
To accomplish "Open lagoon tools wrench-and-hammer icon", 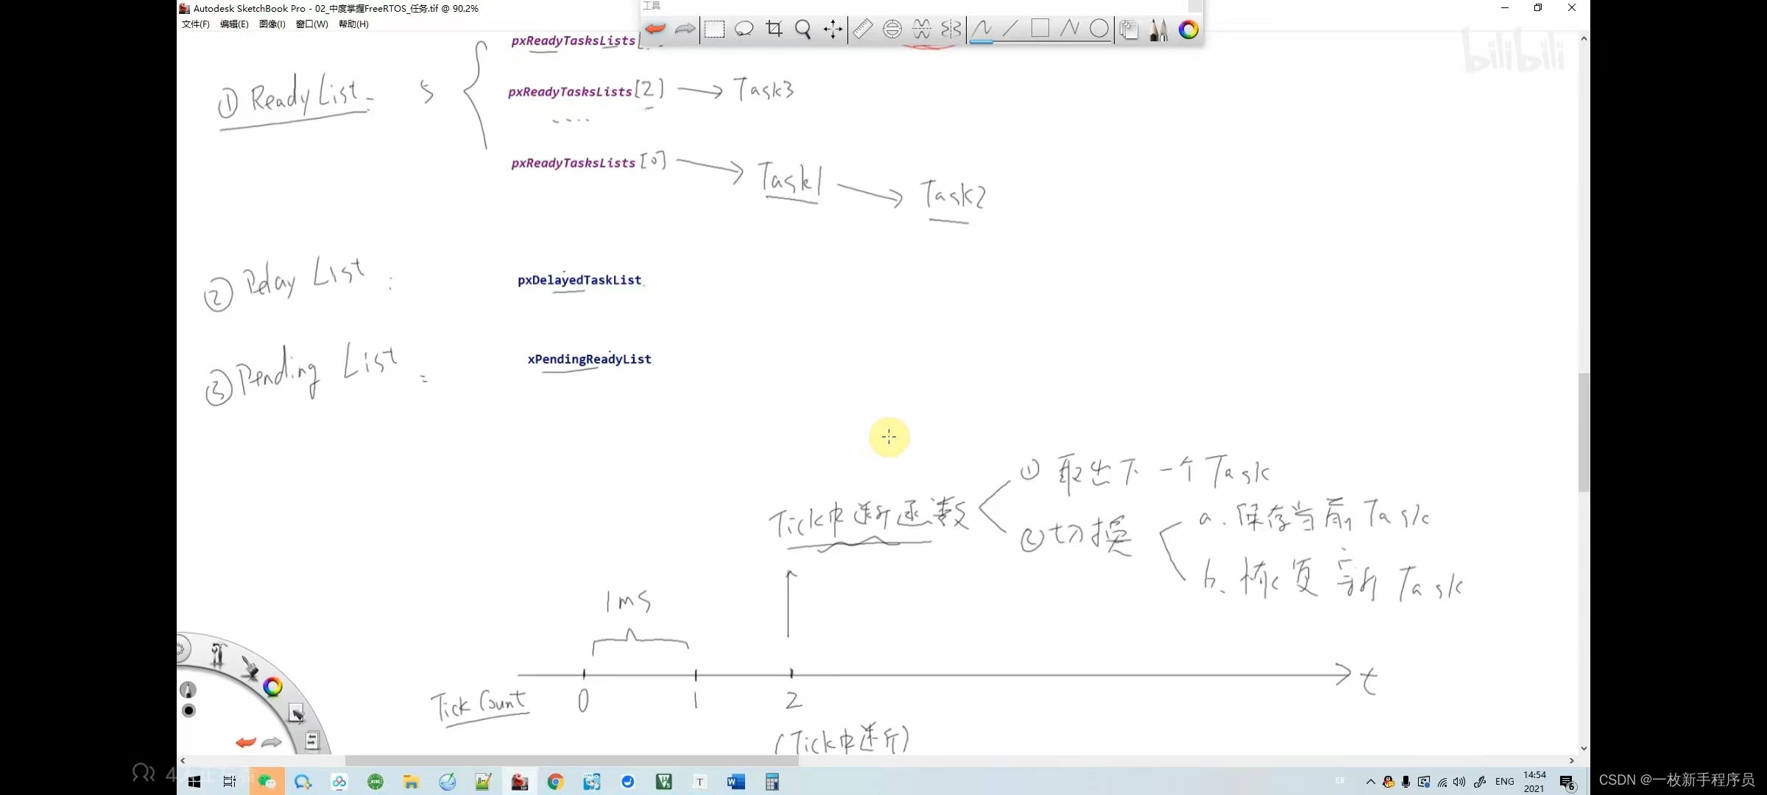I will pos(218,654).
